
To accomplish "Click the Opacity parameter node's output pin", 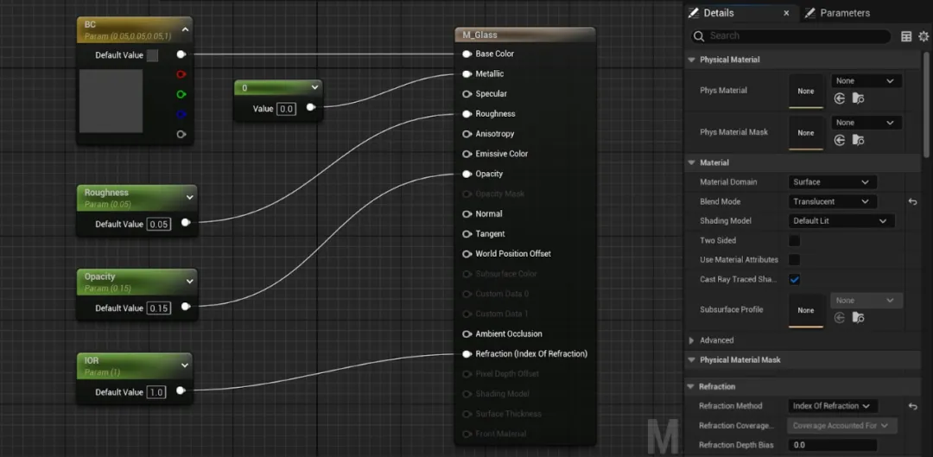I will (186, 307).
